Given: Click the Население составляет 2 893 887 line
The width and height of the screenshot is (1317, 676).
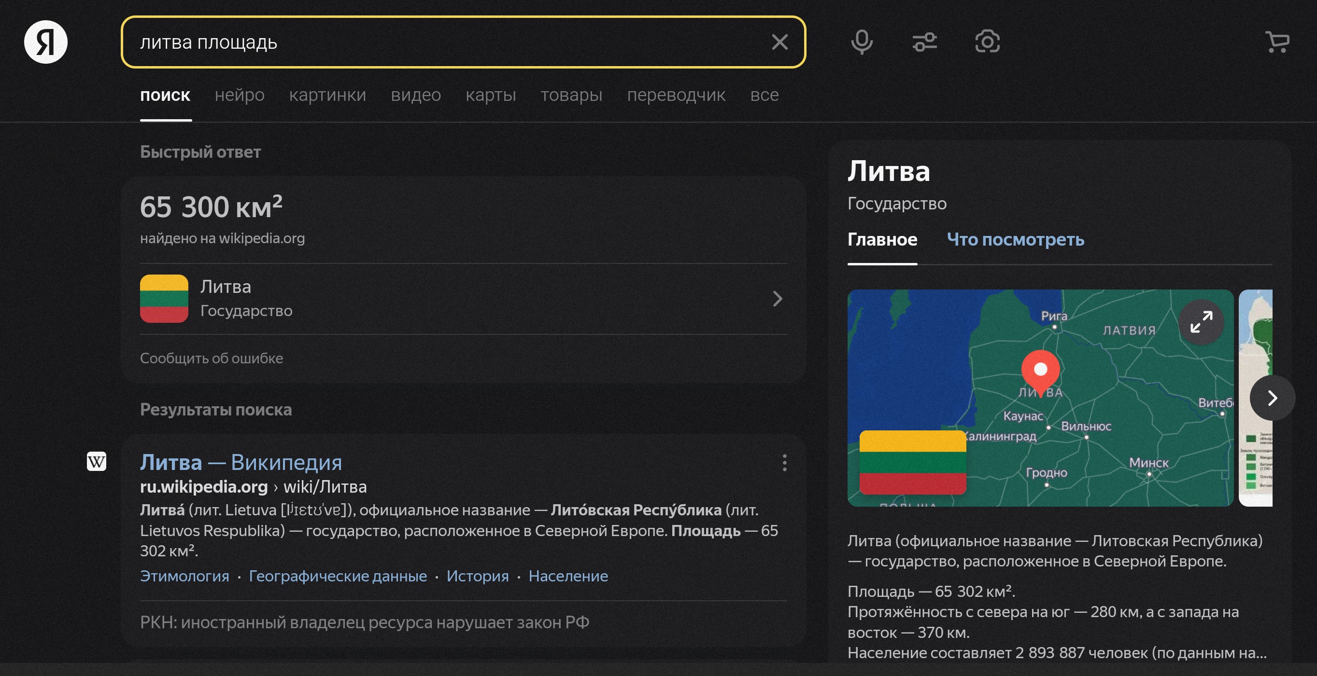Looking at the screenshot, I should (x=1057, y=652).
